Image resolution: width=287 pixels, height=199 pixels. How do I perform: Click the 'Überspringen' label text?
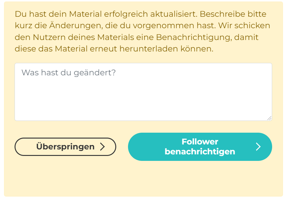pos(65,147)
